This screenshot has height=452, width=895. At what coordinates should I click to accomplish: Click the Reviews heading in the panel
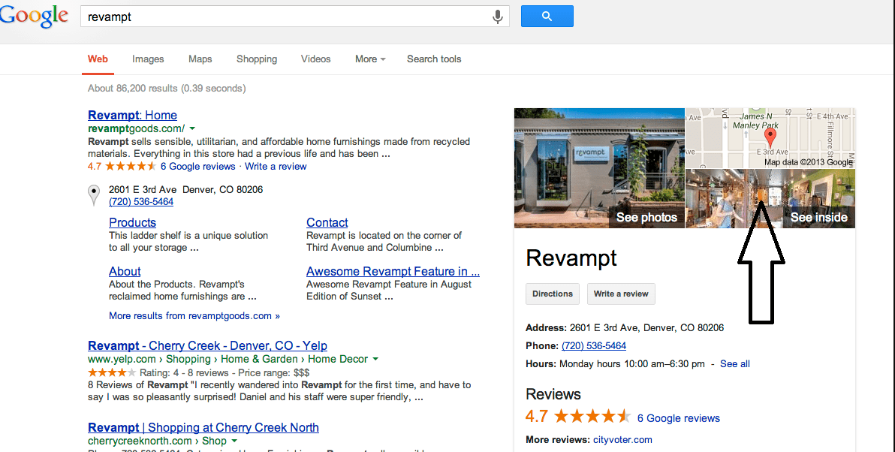tap(553, 393)
